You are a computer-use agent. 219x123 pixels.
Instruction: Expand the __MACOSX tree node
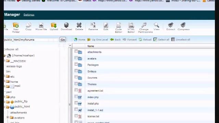tap(4, 60)
